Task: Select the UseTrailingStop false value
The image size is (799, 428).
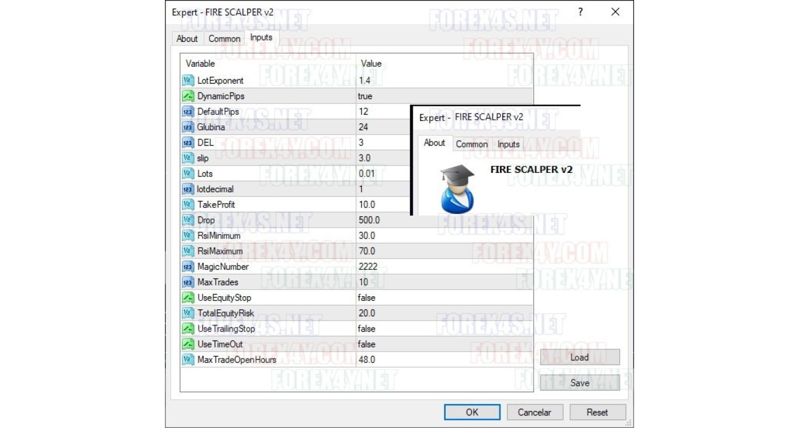Action: [x=366, y=329]
